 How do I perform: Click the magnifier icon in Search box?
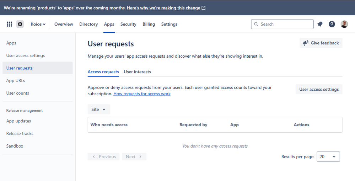coord(256,24)
